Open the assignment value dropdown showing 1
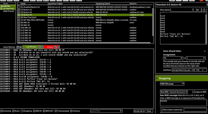Image resolution: width=208 pixels, height=114 pixels. [196, 58]
